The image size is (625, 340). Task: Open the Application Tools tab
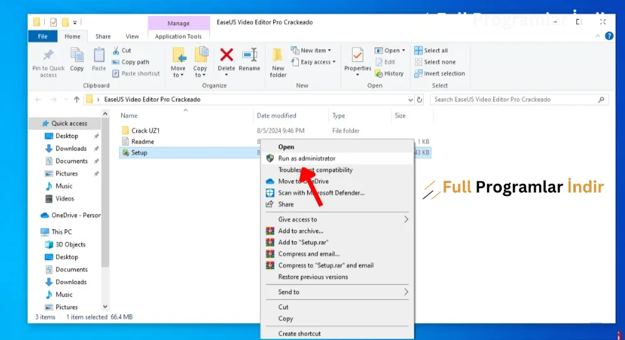tap(178, 37)
